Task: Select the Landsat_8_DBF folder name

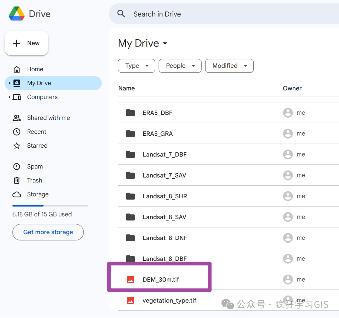Action: point(164,259)
